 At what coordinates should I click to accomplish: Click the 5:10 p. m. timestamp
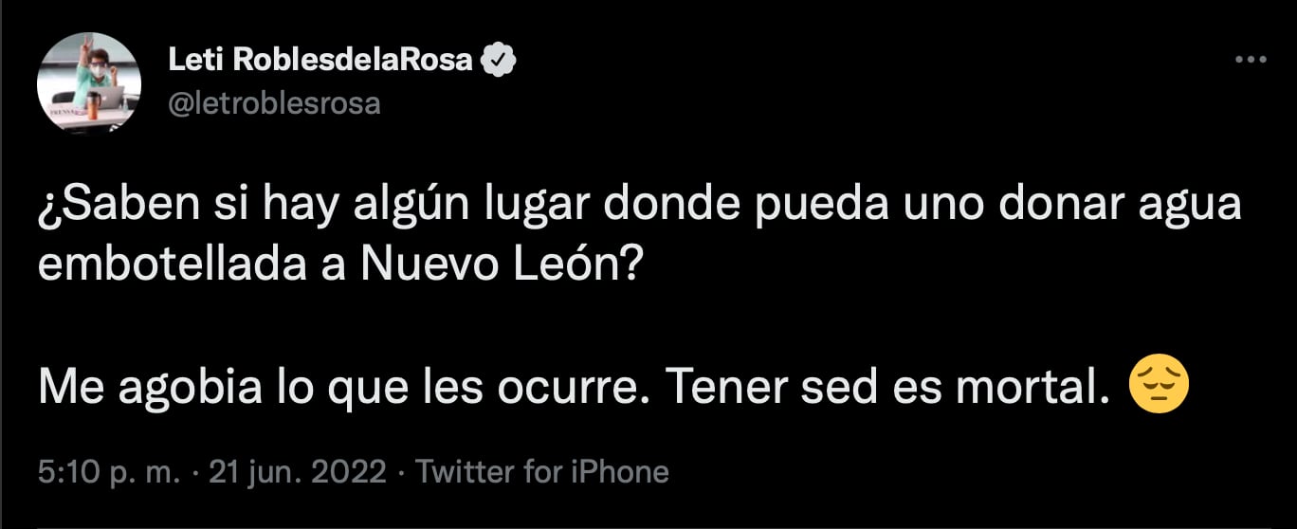coord(109,471)
